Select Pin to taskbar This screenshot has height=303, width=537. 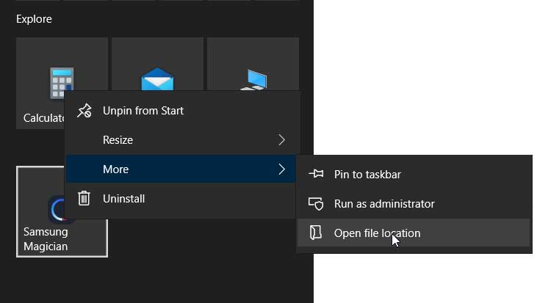(414, 175)
